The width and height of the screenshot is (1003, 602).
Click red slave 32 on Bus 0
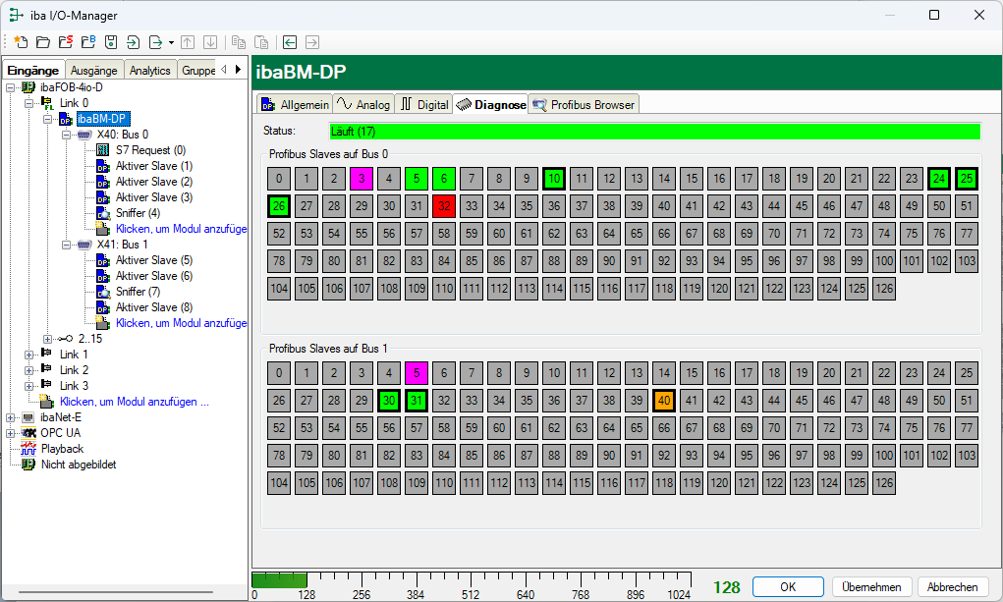click(x=444, y=205)
